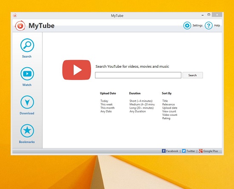The image size is (234, 189).
Task: Select Short (~4 minutes) duration
Action: [x=141, y=101]
